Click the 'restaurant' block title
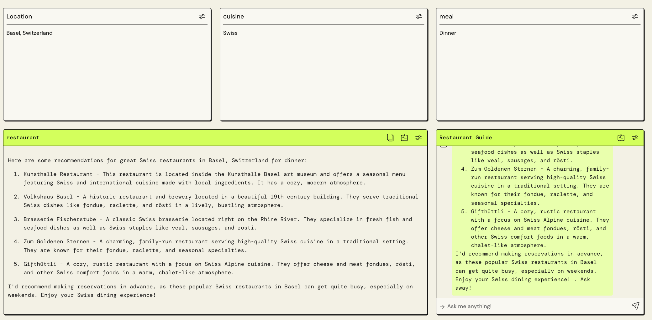652x320 pixels. 23,137
